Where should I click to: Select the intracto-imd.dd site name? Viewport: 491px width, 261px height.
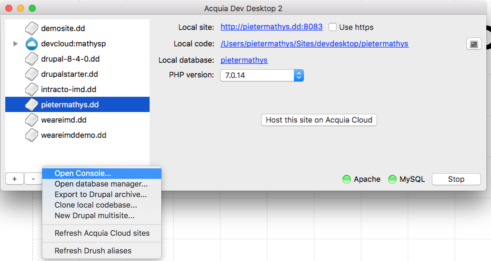69,89
